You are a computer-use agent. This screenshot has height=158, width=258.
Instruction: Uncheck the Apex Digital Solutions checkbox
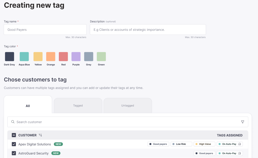14,144
